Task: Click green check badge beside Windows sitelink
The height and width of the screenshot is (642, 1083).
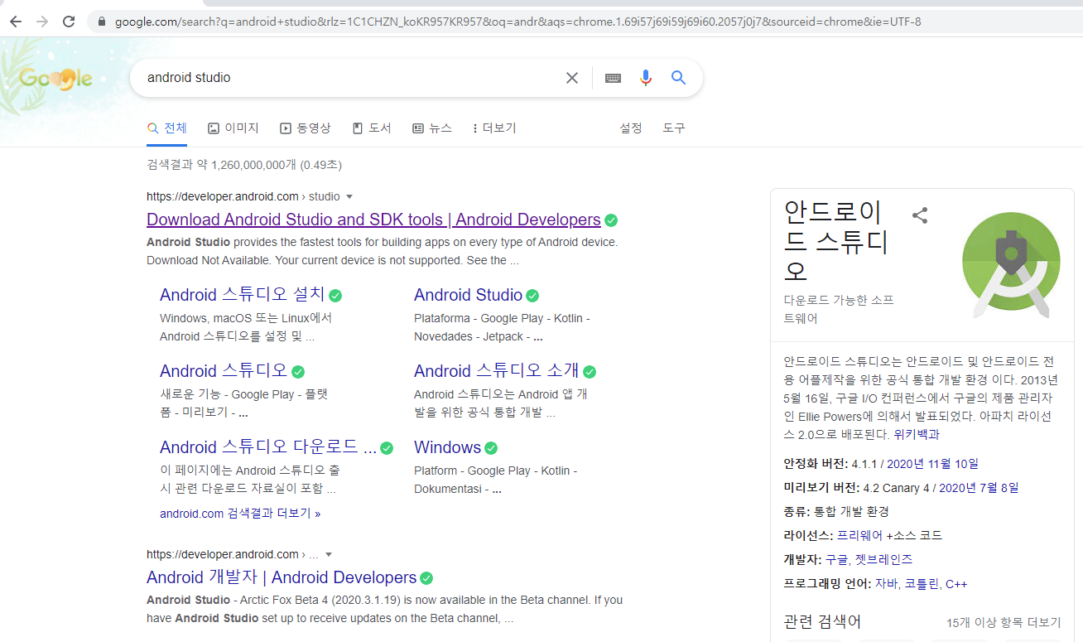Action: 491,448
